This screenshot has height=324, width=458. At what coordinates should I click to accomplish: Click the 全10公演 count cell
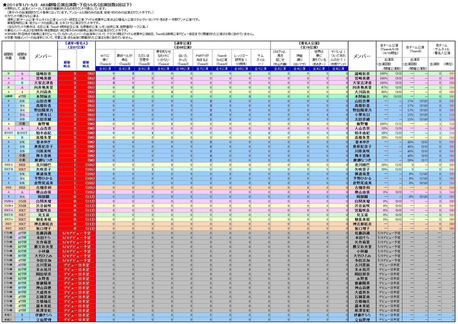(183, 69)
